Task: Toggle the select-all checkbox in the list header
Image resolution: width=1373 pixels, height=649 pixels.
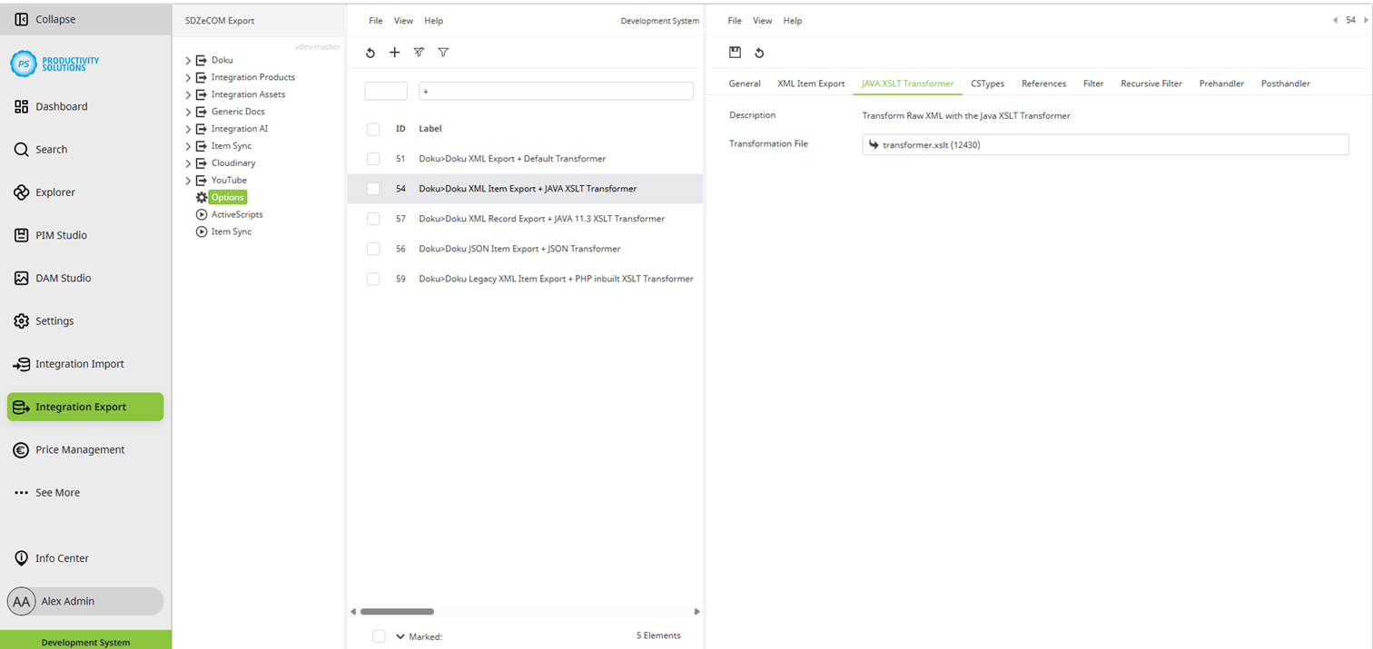Action: point(373,128)
